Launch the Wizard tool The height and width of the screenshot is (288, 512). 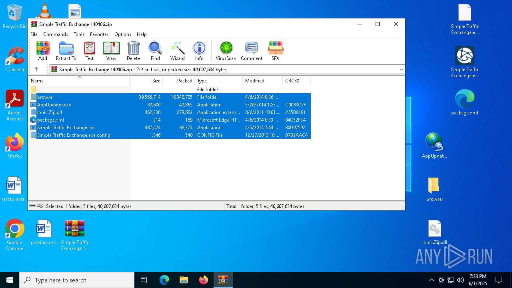[x=177, y=51]
